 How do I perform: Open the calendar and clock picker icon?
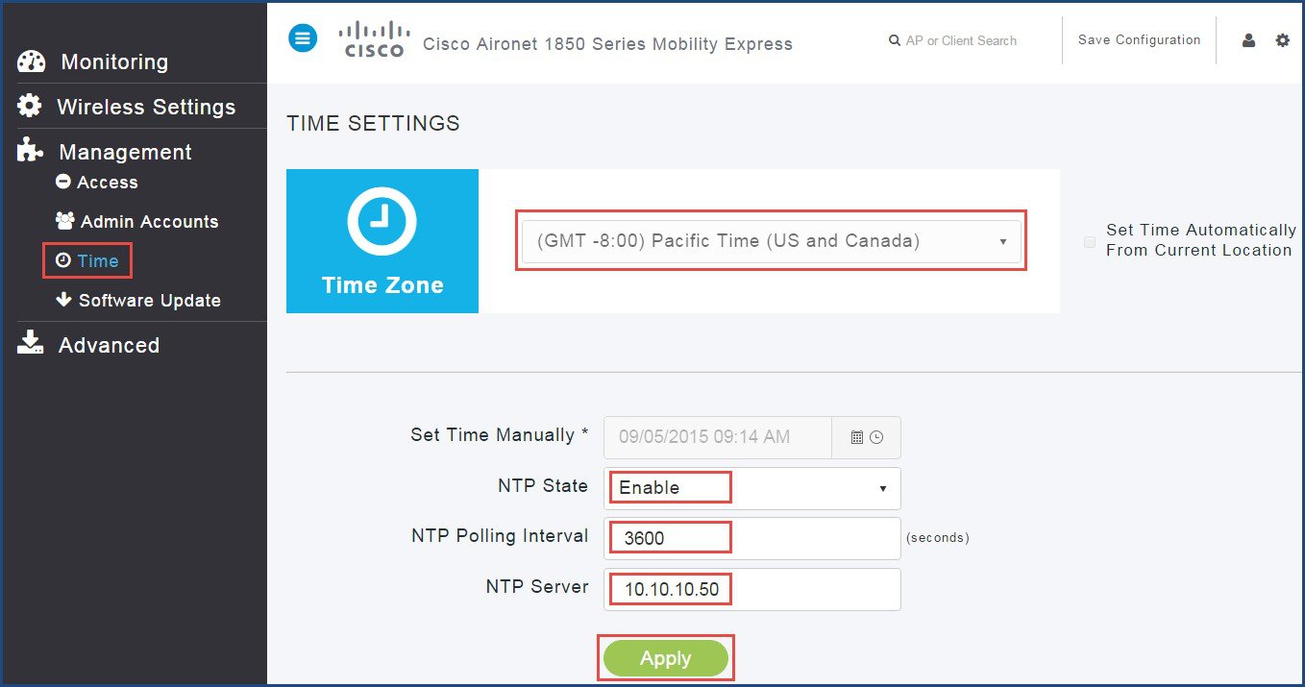[x=867, y=437]
